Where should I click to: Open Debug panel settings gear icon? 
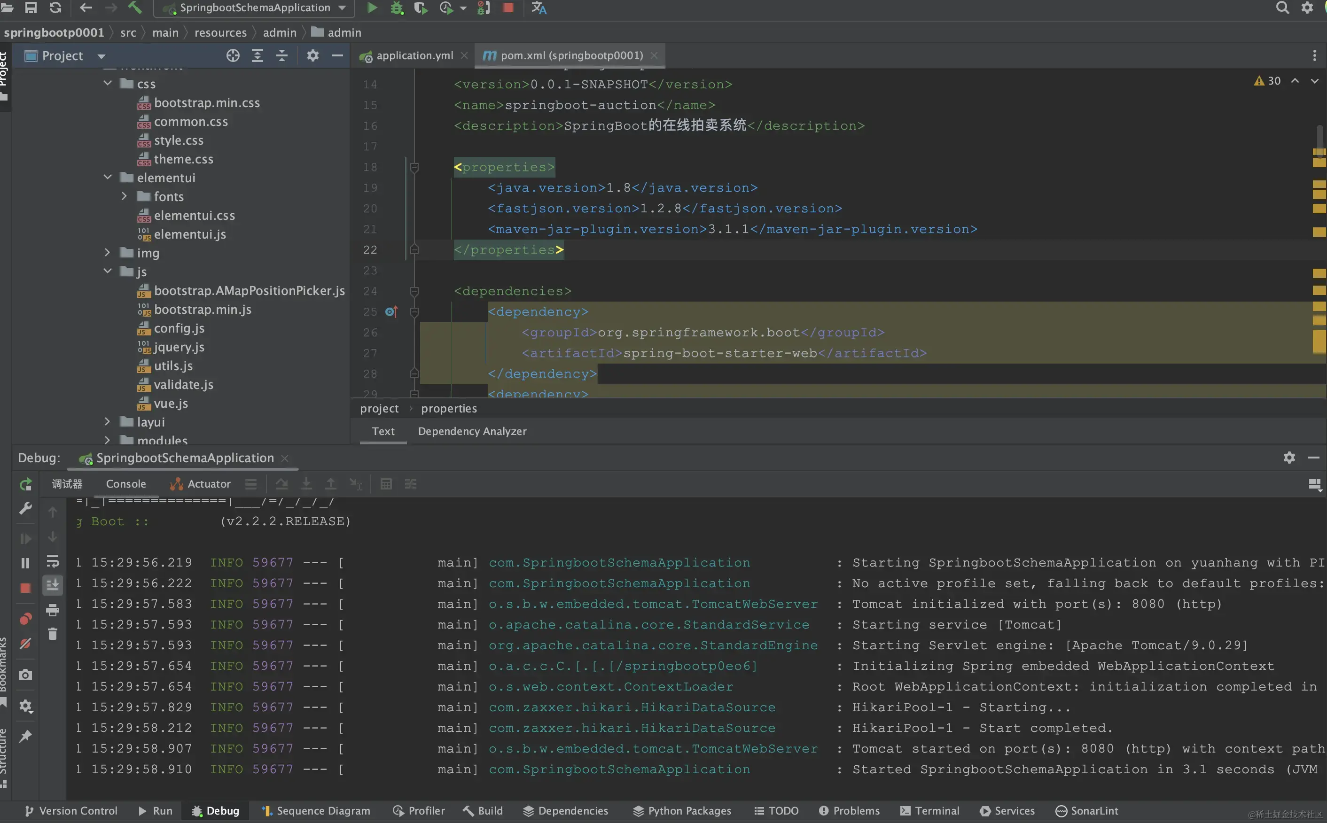click(x=1289, y=457)
